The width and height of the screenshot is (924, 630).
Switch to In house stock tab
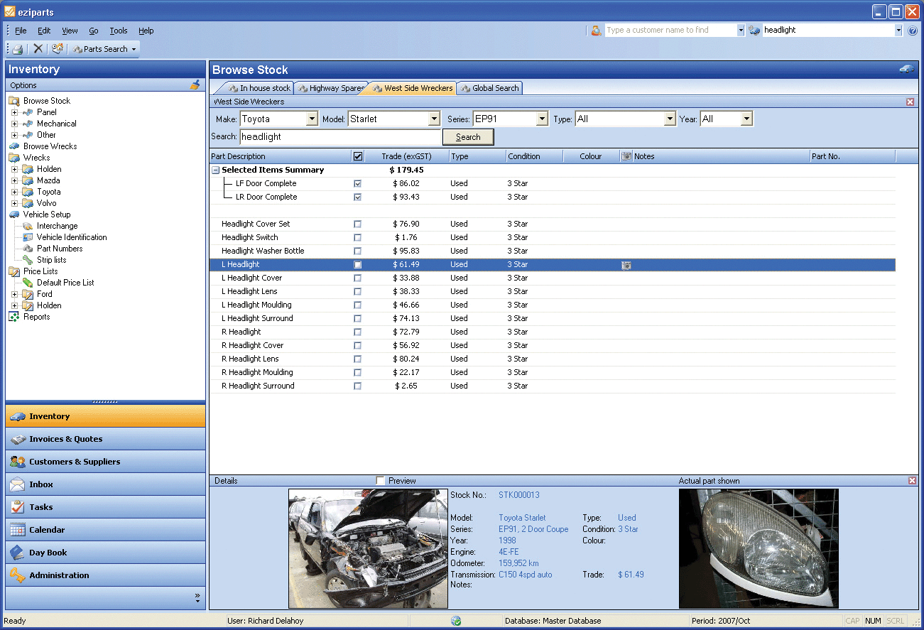pos(259,88)
